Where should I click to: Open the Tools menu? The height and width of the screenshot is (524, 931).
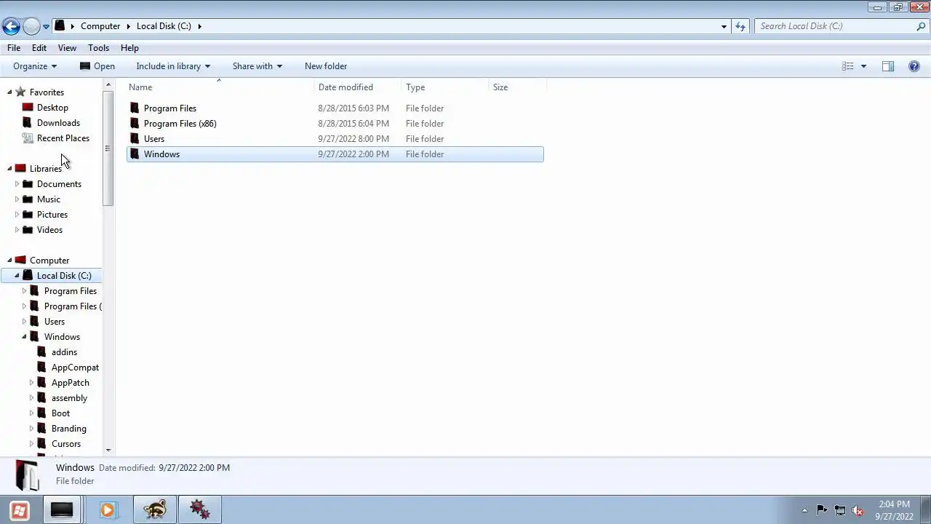pyautogui.click(x=98, y=48)
